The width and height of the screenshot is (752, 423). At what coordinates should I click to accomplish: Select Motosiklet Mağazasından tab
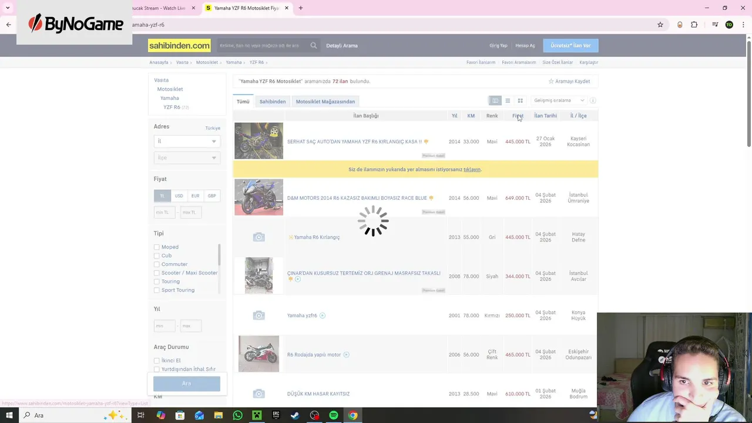coord(325,102)
